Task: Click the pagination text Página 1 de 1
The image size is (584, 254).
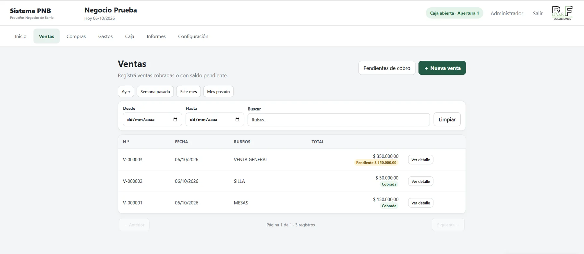Action: [279, 225]
